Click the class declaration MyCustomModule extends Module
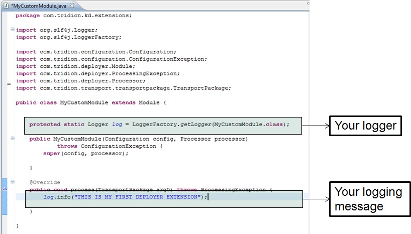This screenshot has height=234, width=411. 90,102
